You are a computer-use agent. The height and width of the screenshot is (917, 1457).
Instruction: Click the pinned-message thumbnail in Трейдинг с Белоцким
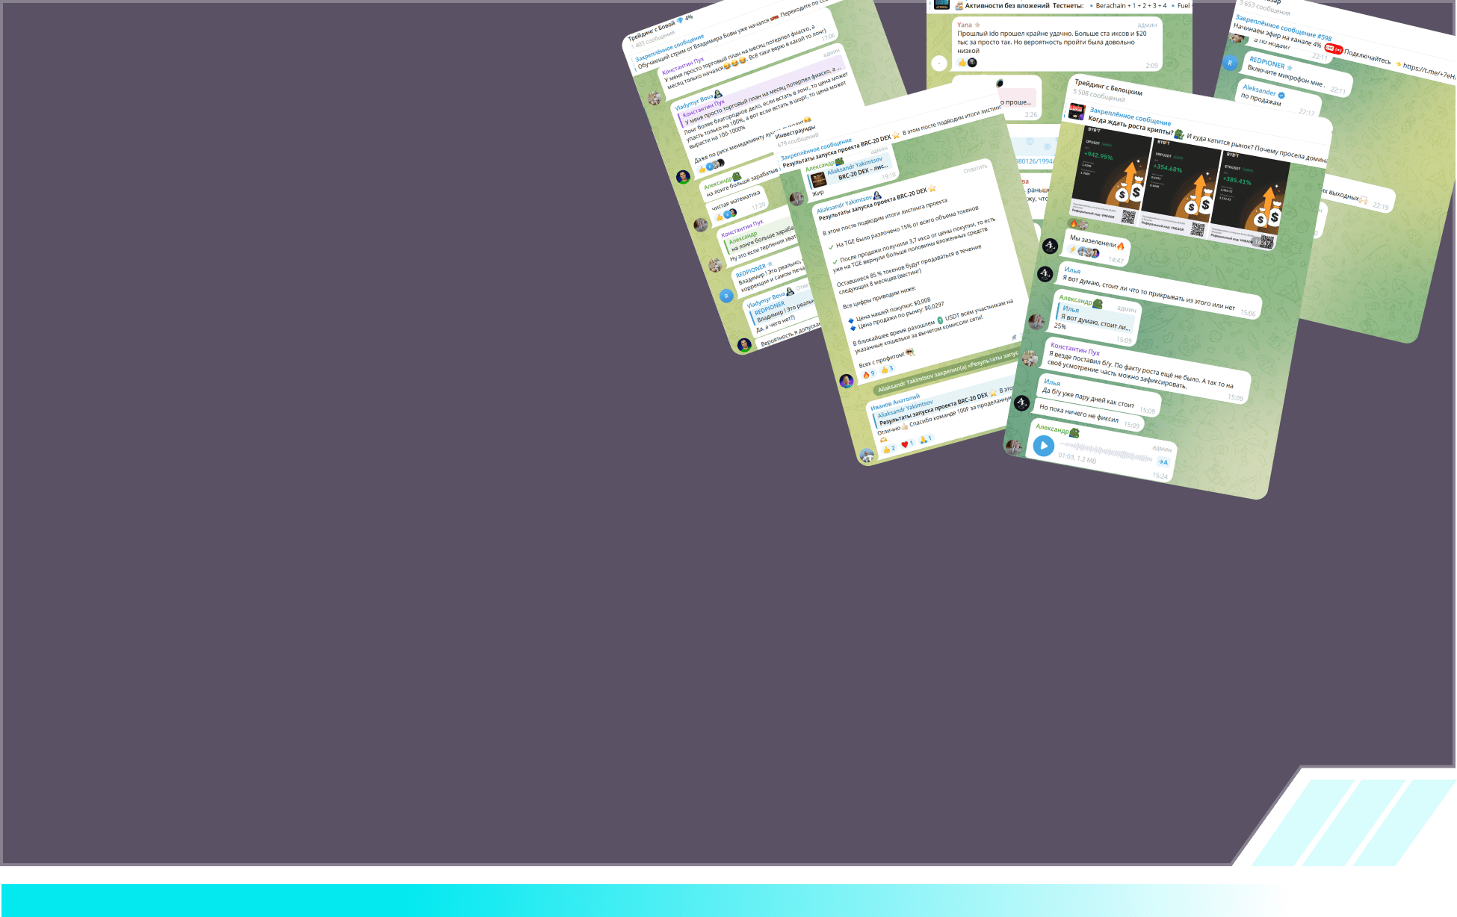tap(1077, 112)
